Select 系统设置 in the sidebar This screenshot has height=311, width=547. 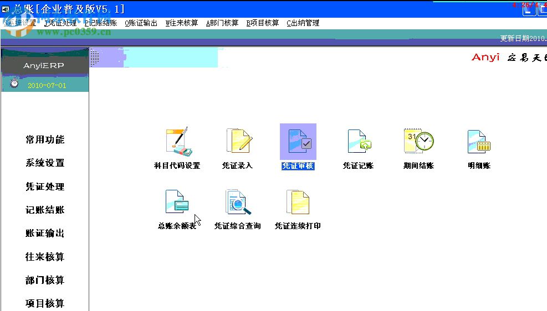click(x=45, y=163)
